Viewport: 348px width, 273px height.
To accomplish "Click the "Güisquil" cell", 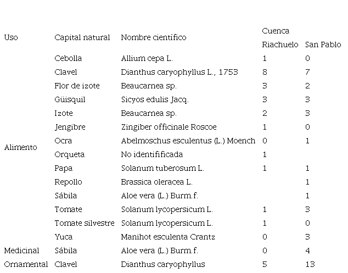I will [70, 99].
